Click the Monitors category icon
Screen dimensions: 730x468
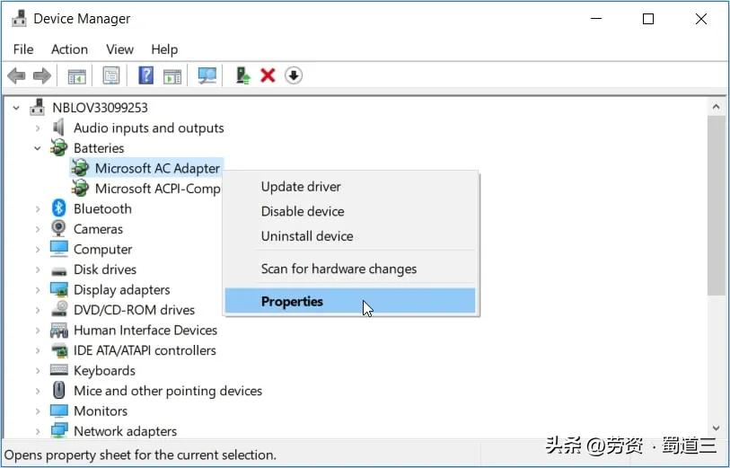[58, 411]
